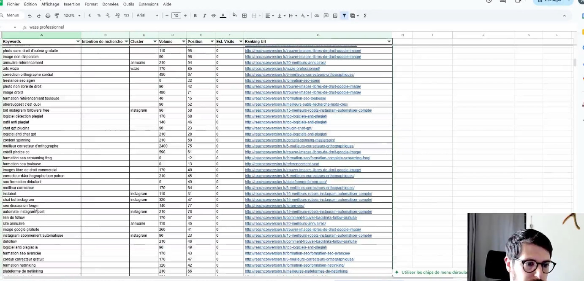Click the undo arrow icon
584x281 pixels.
click(30, 16)
